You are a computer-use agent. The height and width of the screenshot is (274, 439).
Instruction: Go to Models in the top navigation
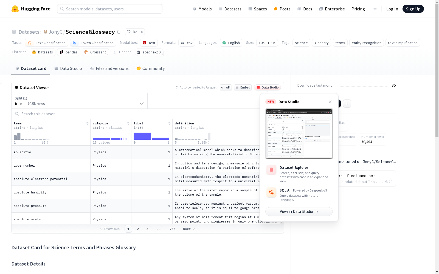pos(202,9)
